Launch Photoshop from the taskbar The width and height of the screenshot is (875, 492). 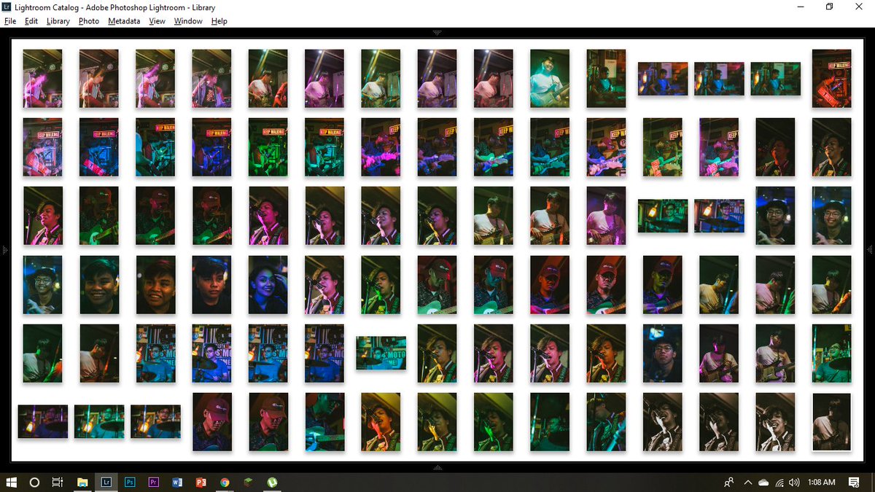(130, 482)
